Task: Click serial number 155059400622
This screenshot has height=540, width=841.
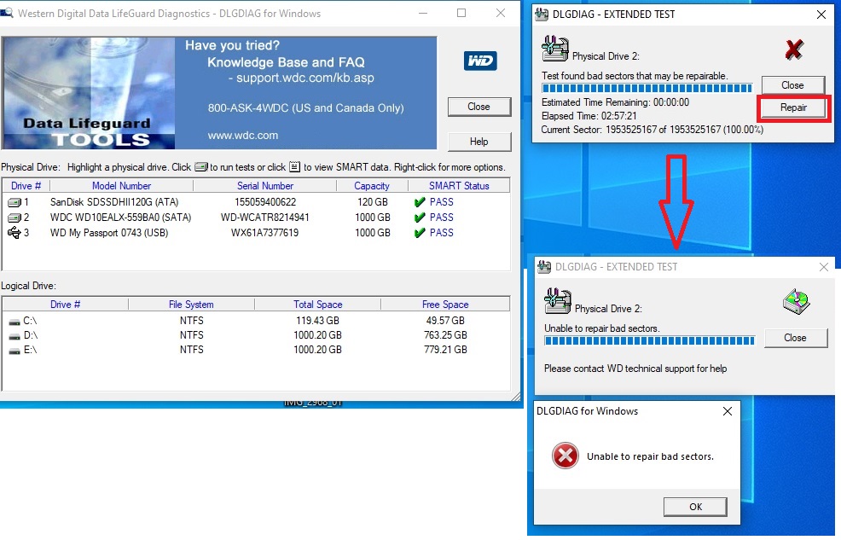Action: pos(265,202)
